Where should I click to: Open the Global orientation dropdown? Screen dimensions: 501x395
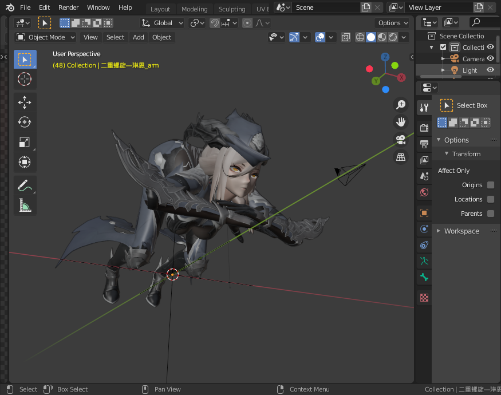click(x=163, y=23)
